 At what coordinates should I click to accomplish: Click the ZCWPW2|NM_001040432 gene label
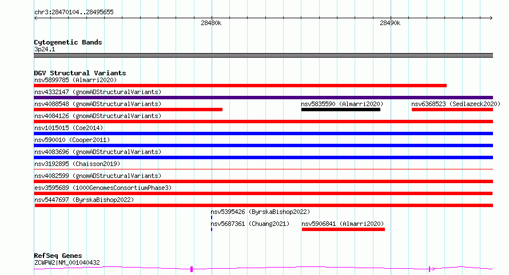(67, 262)
